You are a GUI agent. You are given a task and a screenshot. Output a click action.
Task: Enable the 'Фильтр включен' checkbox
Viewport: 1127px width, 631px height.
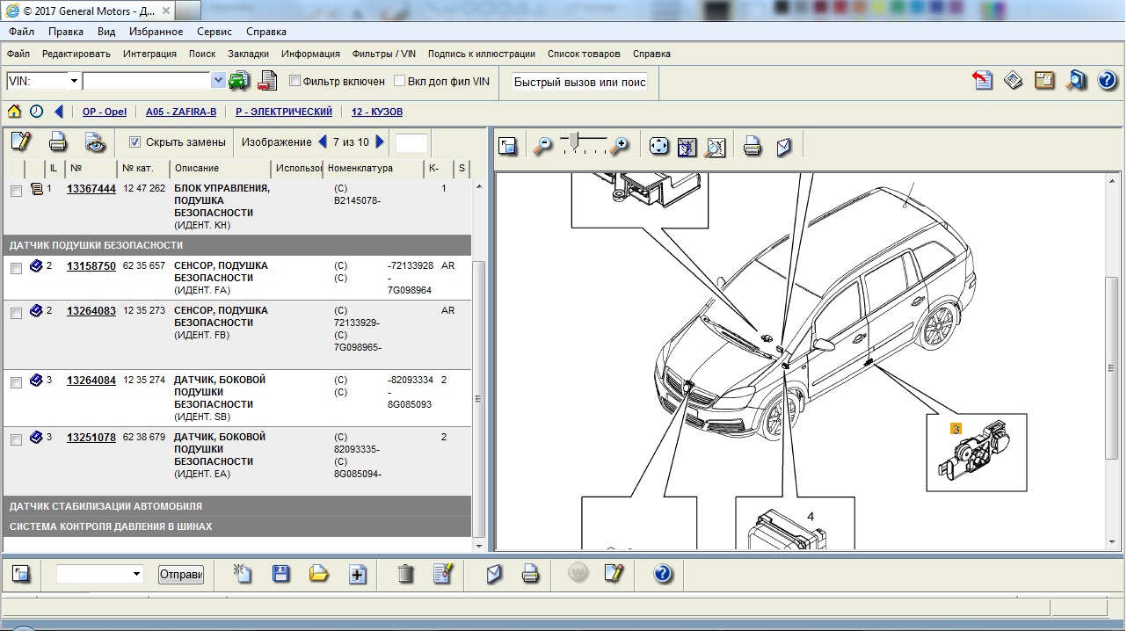pyautogui.click(x=295, y=81)
